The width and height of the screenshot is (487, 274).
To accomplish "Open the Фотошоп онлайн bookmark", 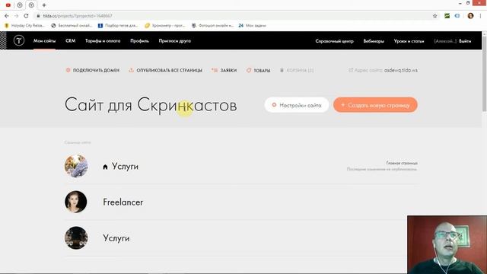I will click(x=212, y=25).
